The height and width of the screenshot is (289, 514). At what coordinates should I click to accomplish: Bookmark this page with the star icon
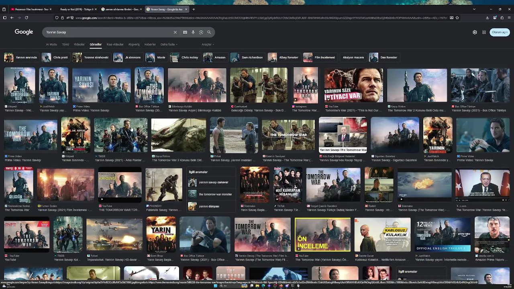pyautogui.click(x=457, y=18)
